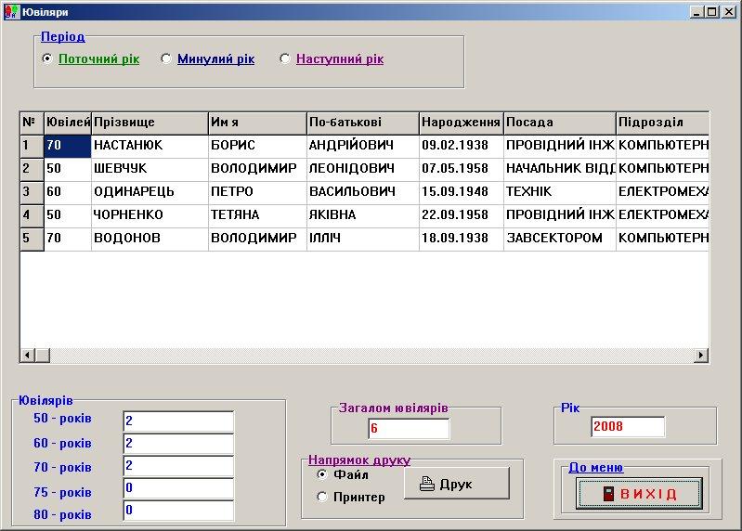Click the По-батькові column header
Screen dimensions: 742x531
click(x=363, y=123)
